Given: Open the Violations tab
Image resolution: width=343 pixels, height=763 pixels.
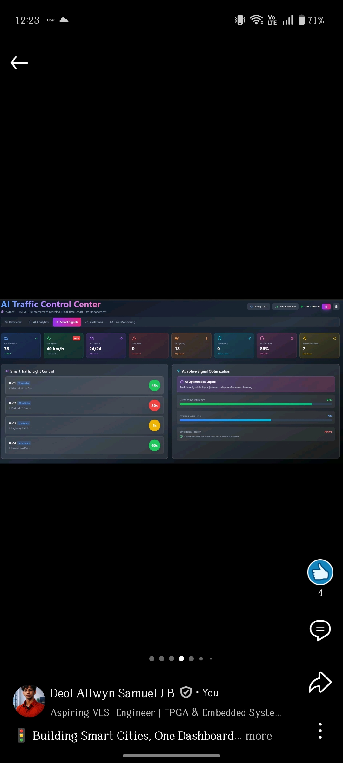Looking at the screenshot, I should (x=94, y=322).
